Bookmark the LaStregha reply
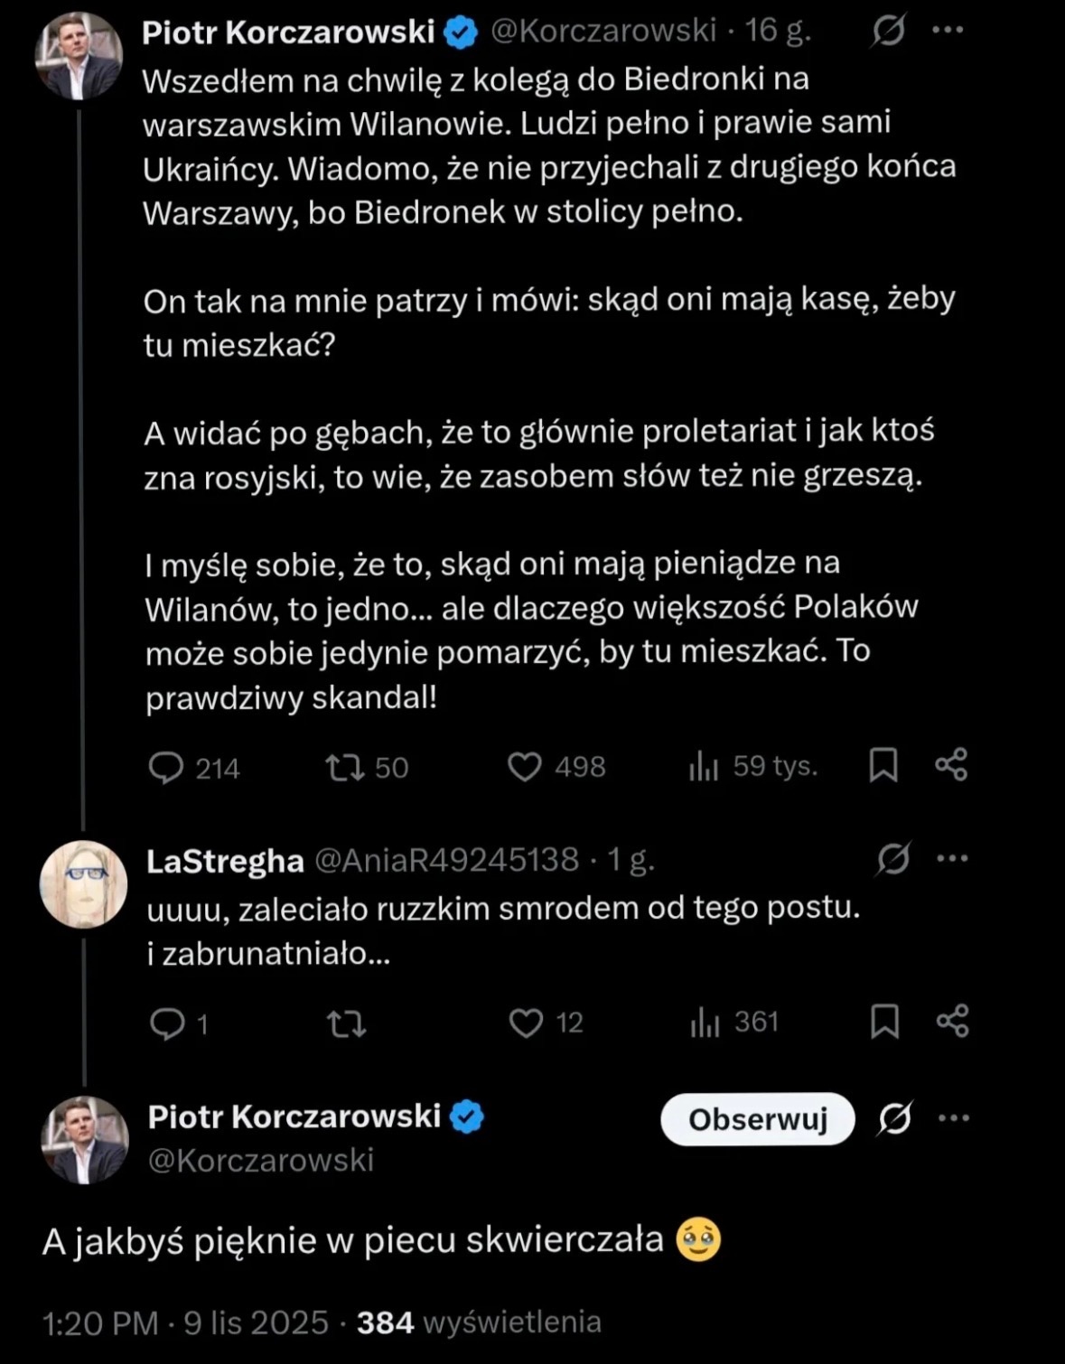 (884, 1022)
